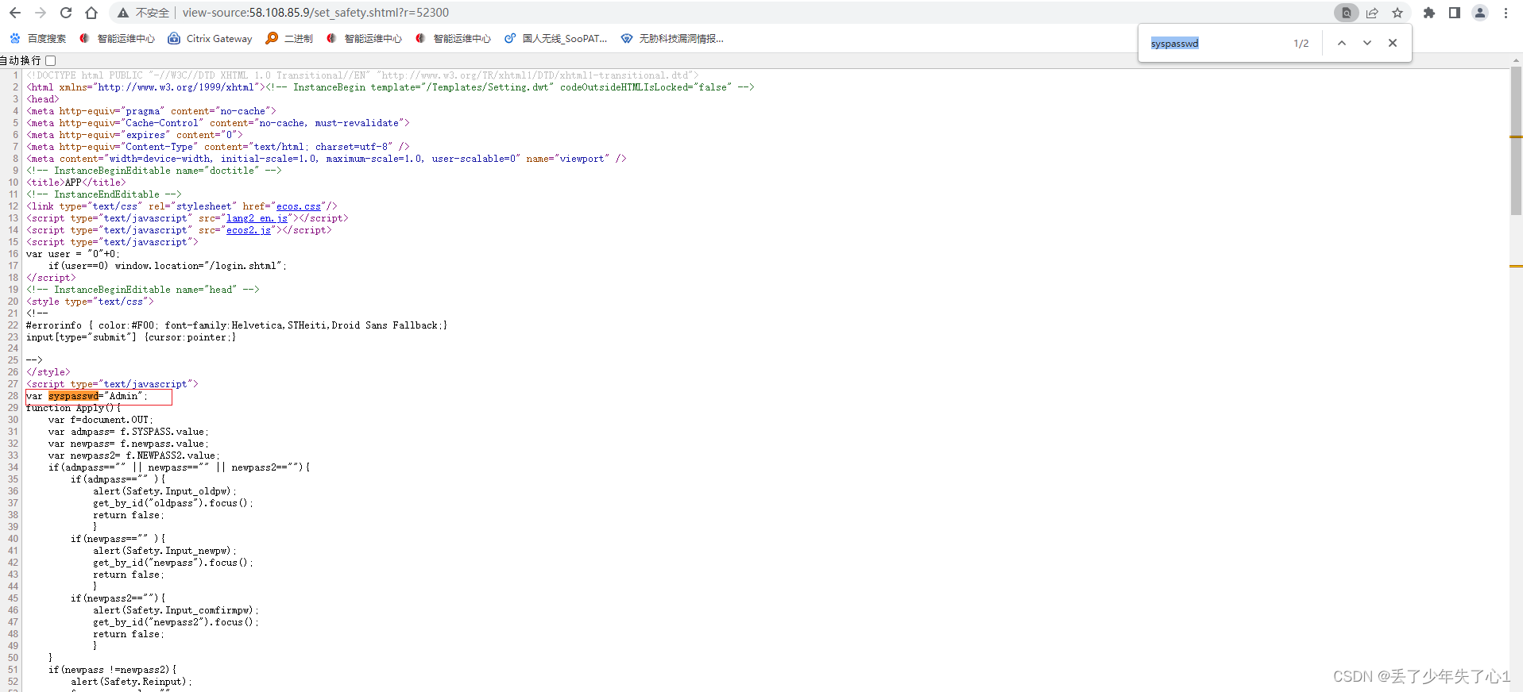Click the var adnpass= f.SYSPASS.value line
This screenshot has width=1523, height=692.
[128, 432]
